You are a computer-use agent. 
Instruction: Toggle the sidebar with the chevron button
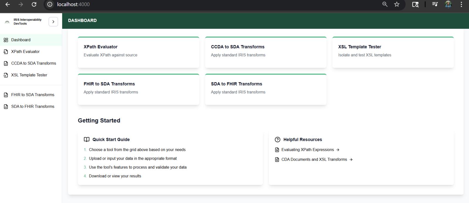[x=53, y=22]
